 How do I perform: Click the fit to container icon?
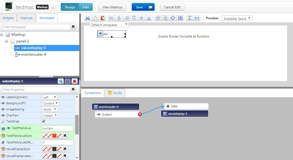[173, 18]
